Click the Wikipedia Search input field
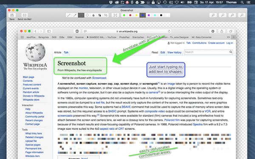Image resolution: width=255 pixels, height=159 pixels. click(208, 52)
